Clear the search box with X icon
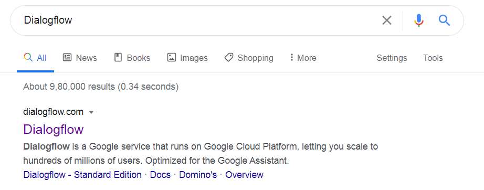Viewport: 484px width, 190px height. [387, 20]
